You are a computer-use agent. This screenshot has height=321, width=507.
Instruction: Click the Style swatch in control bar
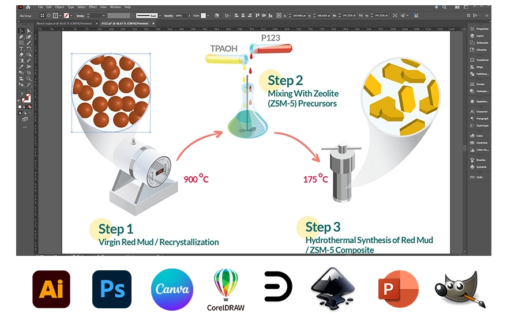click(x=204, y=16)
